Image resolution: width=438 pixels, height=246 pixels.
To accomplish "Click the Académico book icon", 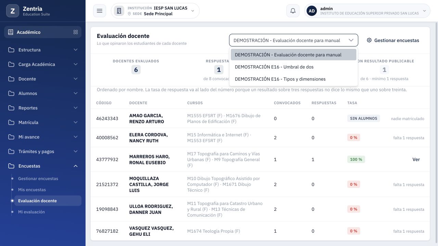I will (11, 32).
